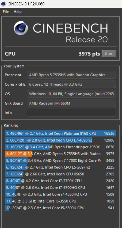Select the Xeon Platinum 8168 ranking entry
Viewport: 122px width, 228px height.
60,133
